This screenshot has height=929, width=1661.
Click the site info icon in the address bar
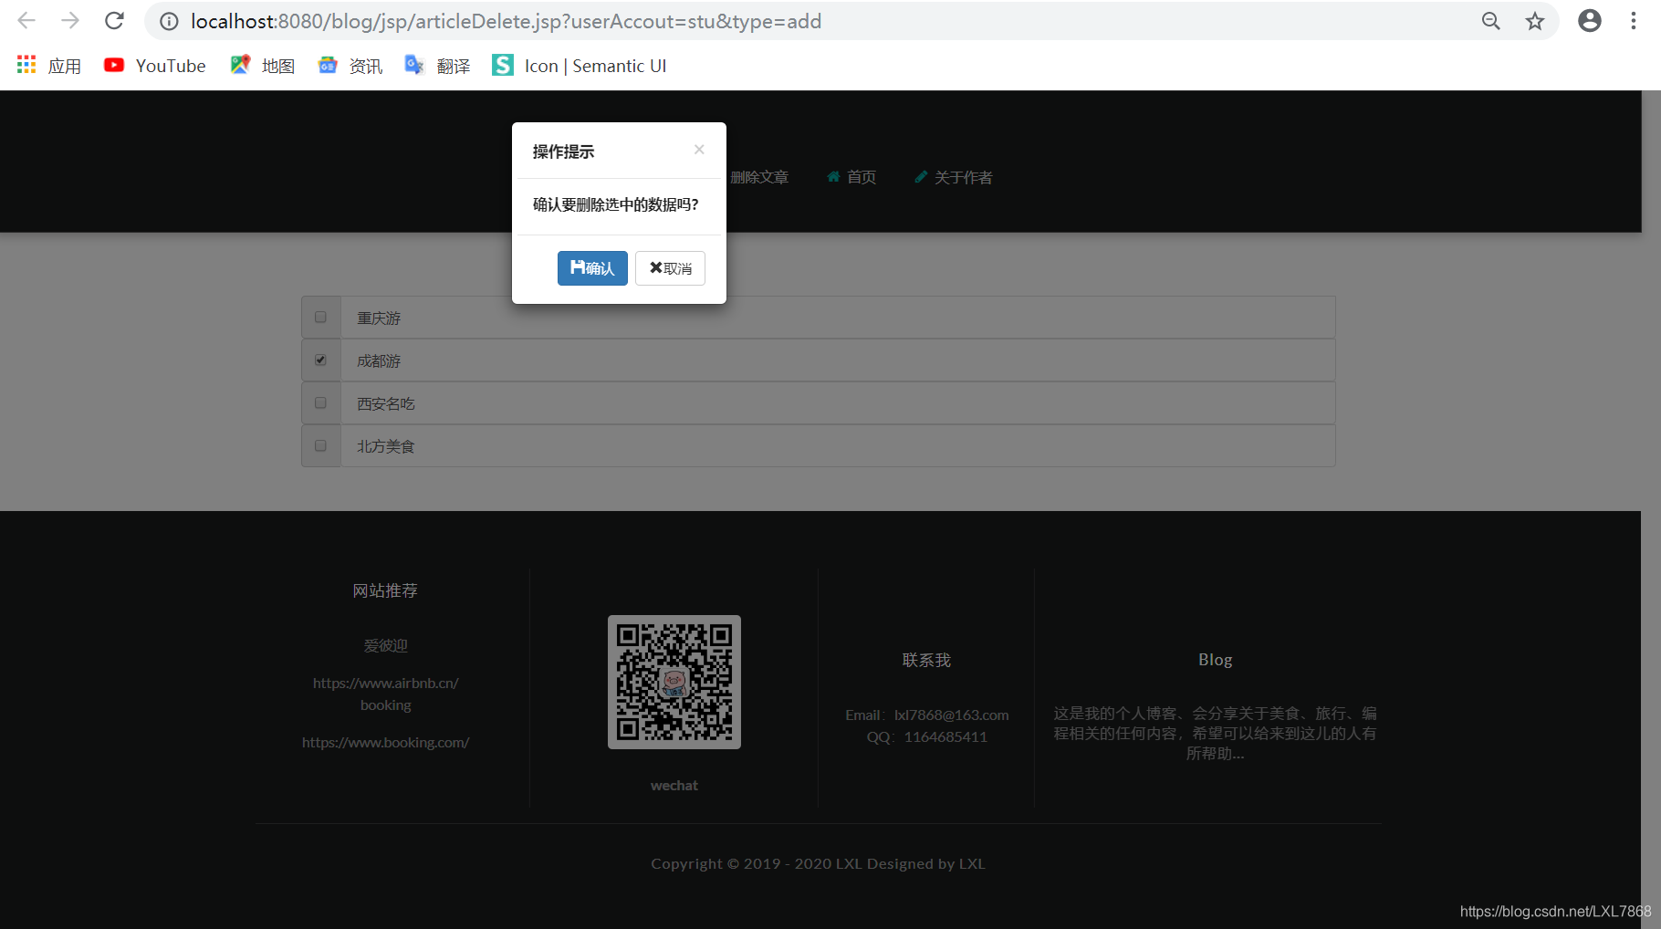point(169,21)
